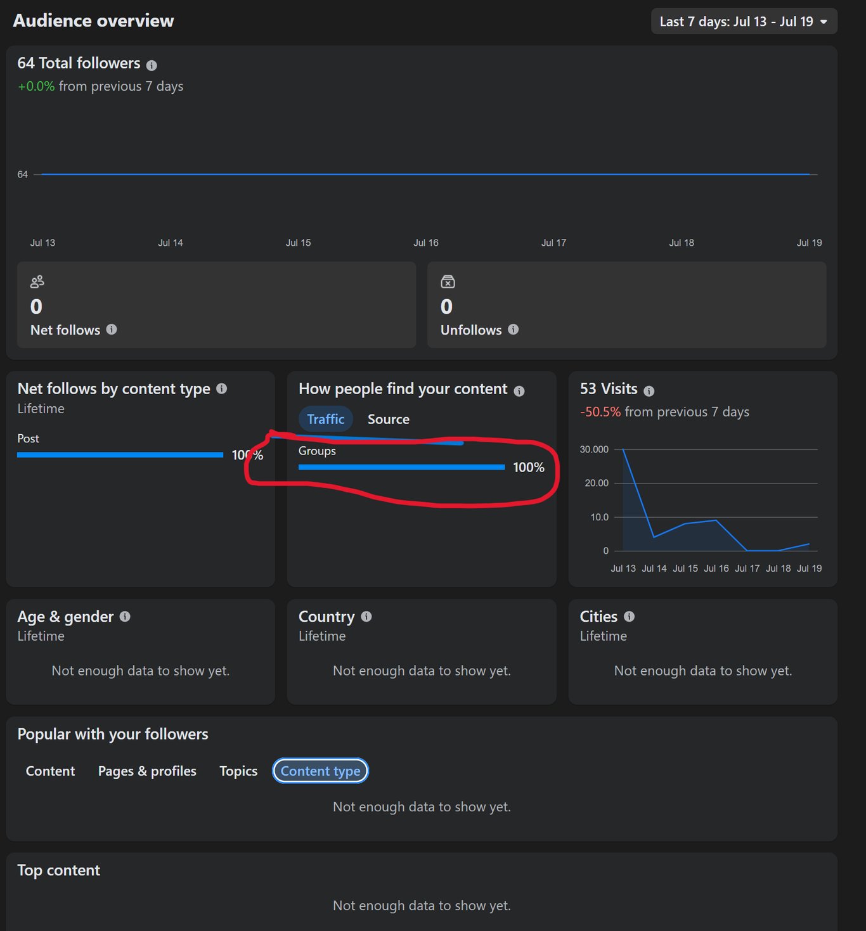
Task: Select the Content tab under Popular with followers
Action: (50, 771)
